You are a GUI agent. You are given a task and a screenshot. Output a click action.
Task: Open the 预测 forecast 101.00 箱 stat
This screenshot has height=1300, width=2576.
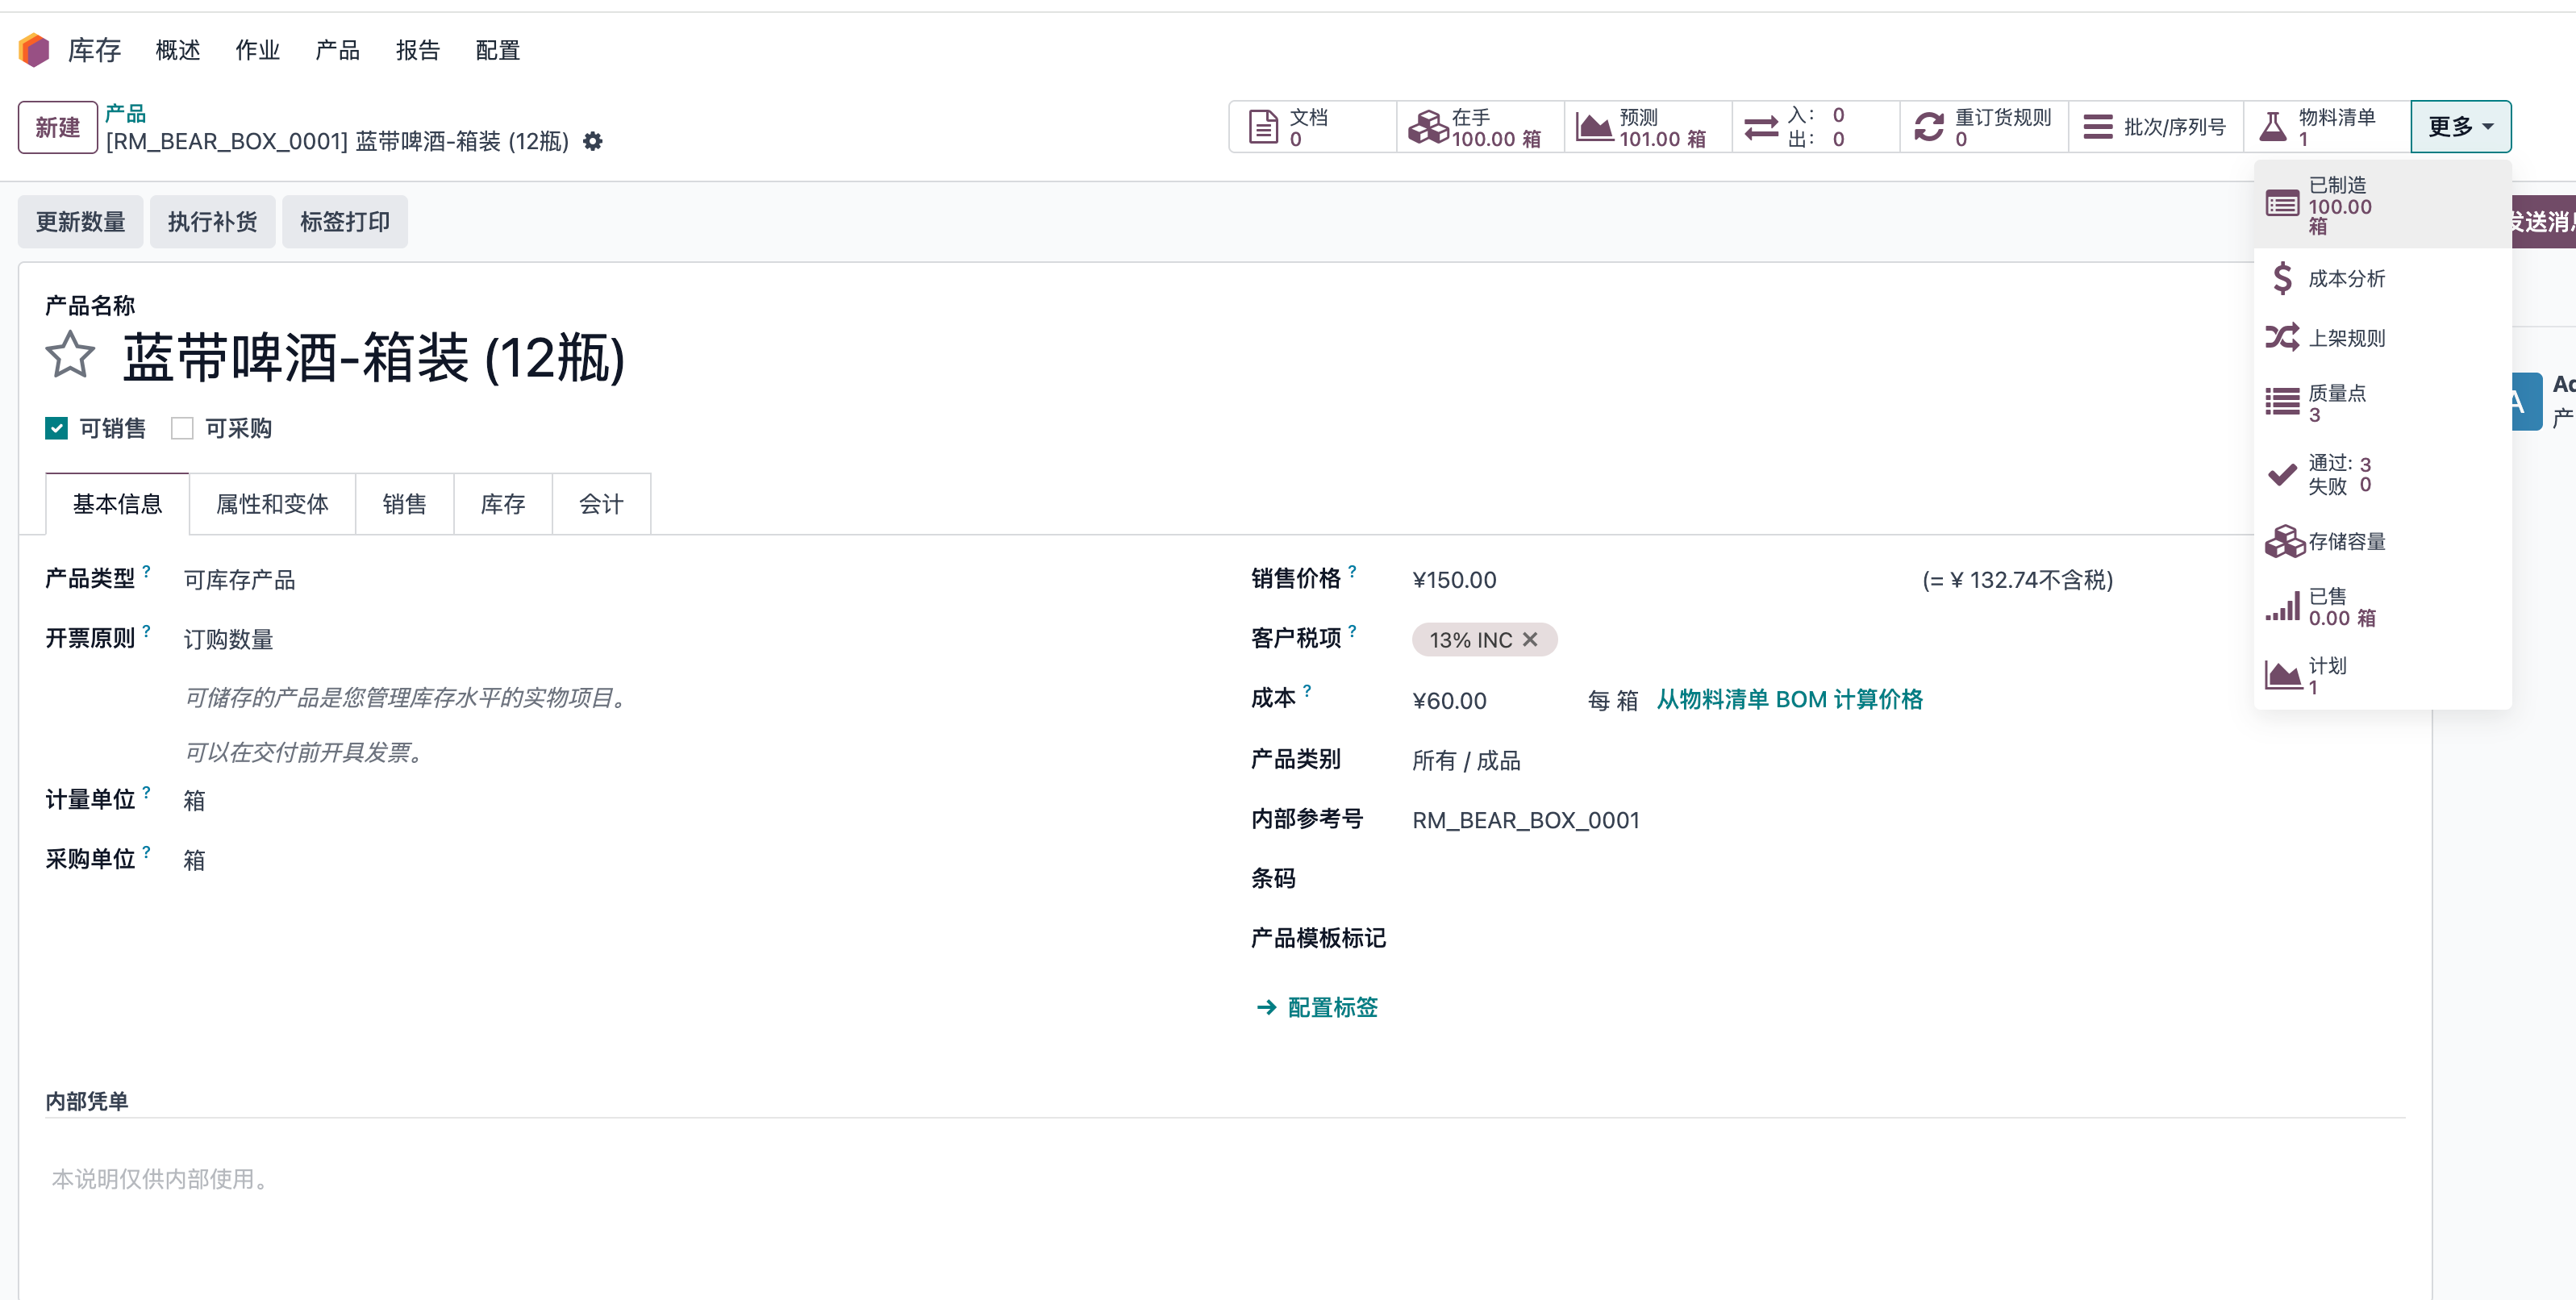coord(1648,127)
